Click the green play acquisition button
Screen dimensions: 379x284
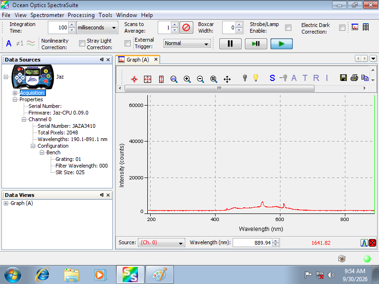tap(281, 44)
